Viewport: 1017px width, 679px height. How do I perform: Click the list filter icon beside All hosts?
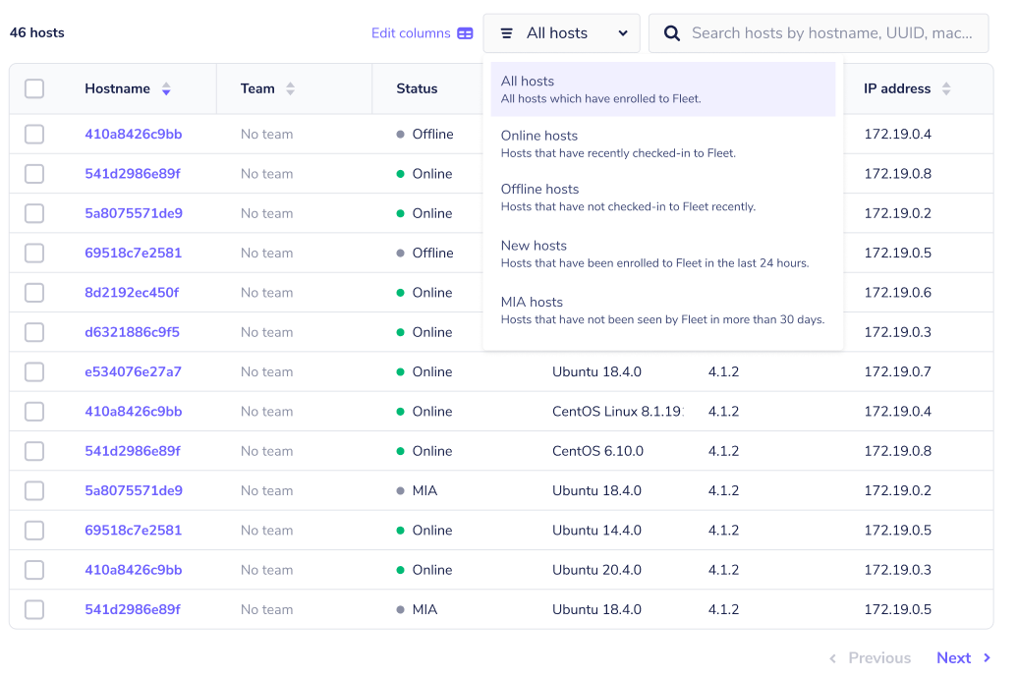coord(507,33)
